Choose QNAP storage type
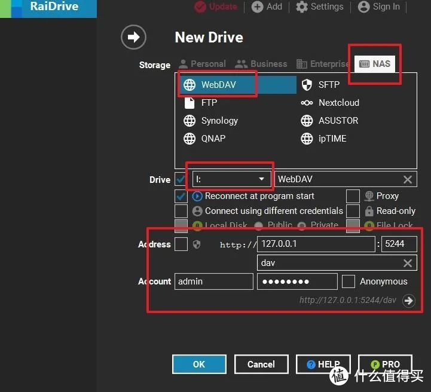 (204, 139)
